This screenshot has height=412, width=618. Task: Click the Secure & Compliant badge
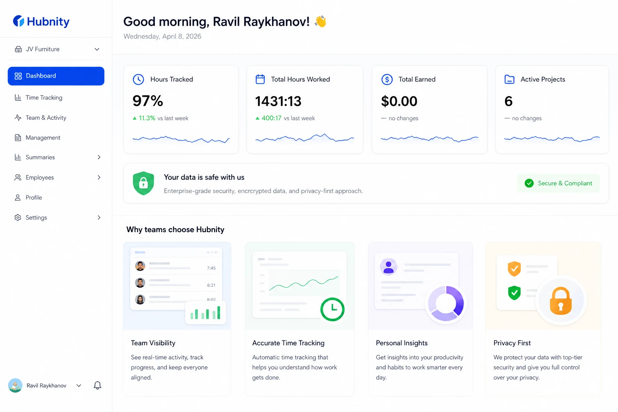(558, 183)
